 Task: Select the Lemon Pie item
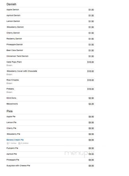[11, 123]
